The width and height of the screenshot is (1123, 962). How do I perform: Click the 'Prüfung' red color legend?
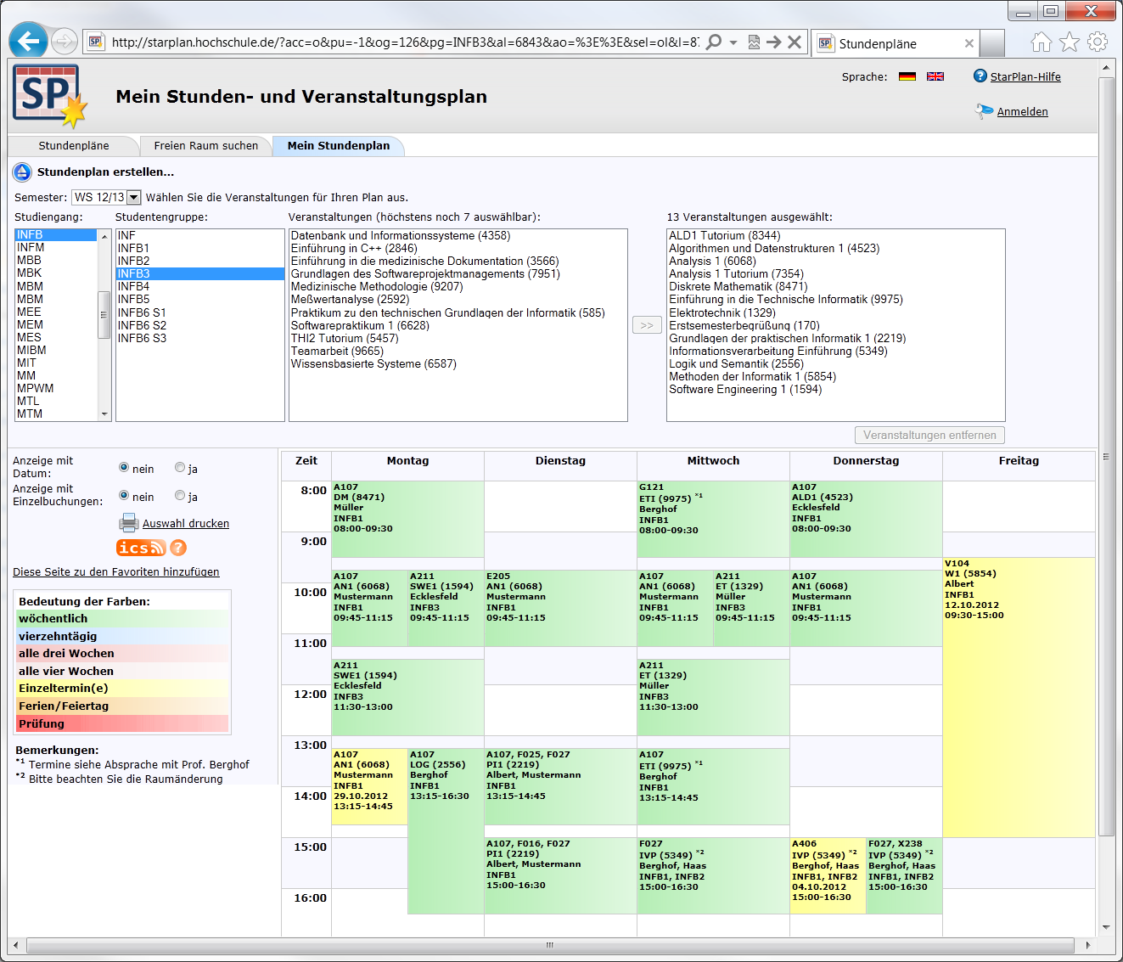pos(123,723)
